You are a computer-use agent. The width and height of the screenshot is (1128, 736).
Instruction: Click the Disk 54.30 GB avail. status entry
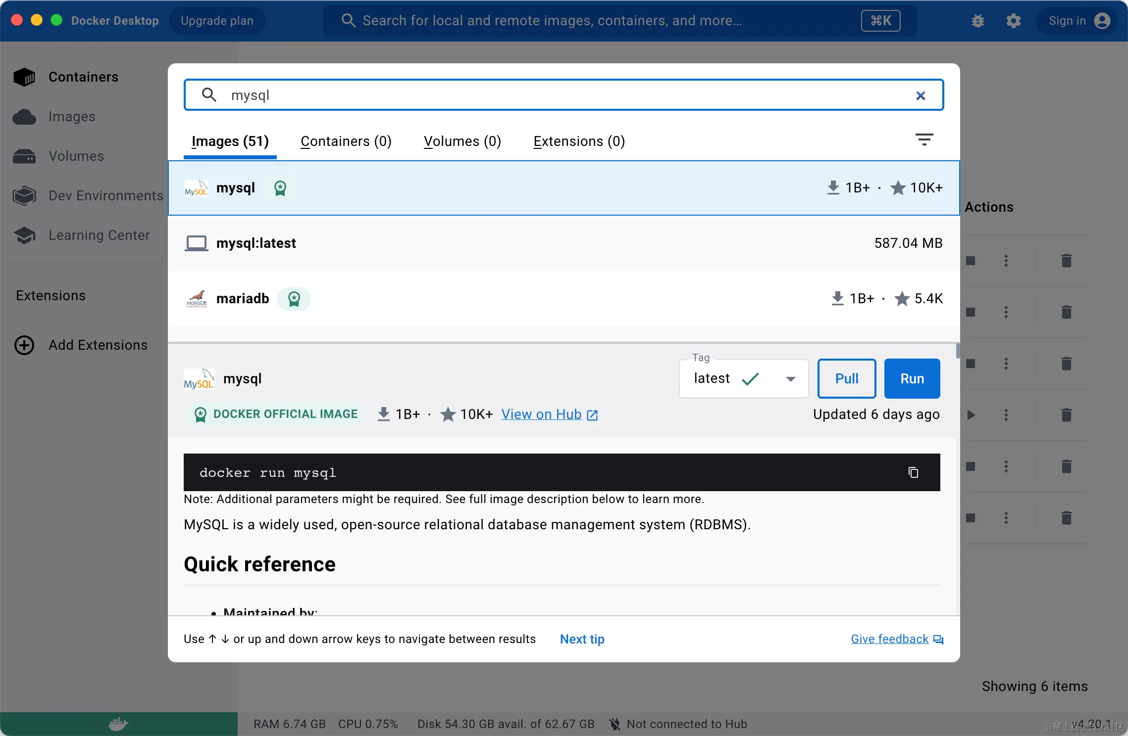(506, 724)
